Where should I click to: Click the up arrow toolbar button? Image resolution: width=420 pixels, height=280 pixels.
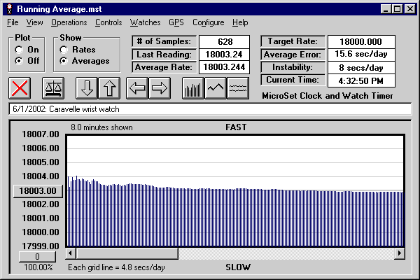tap(109, 88)
